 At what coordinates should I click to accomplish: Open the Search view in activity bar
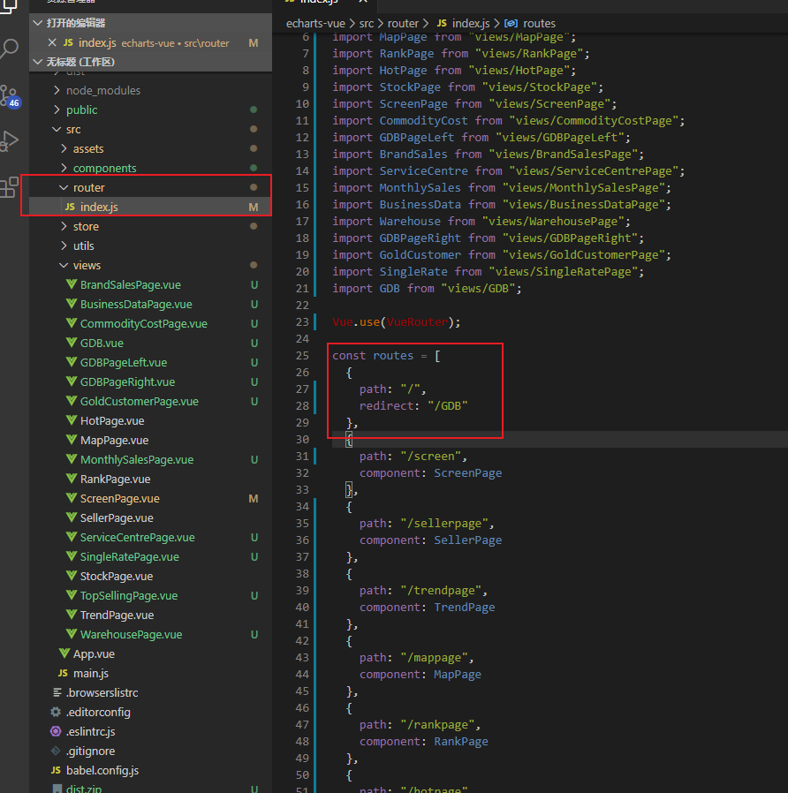10,49
